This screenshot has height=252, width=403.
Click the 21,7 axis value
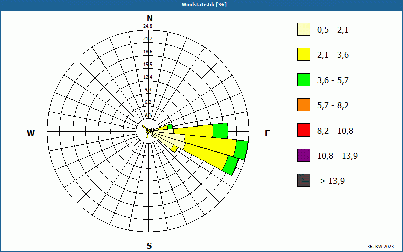coord(148,39)
